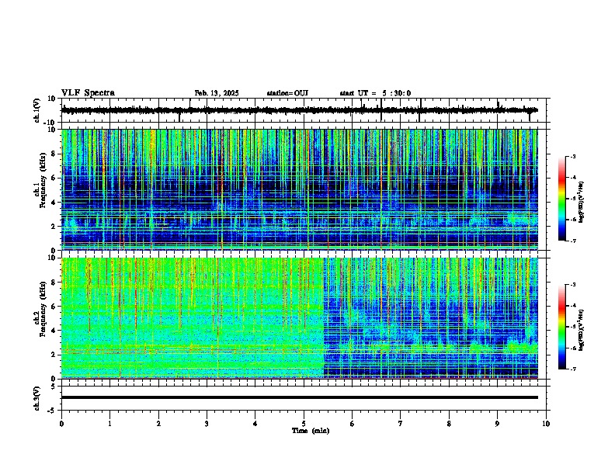Click the x-axis tick label "8"
The height and width of the screenshot is (475, 615).
[449, 424]
